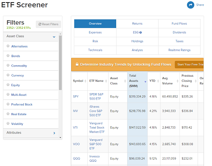Switch to the Taxes tab
The image size is (212, 166).
179,41
